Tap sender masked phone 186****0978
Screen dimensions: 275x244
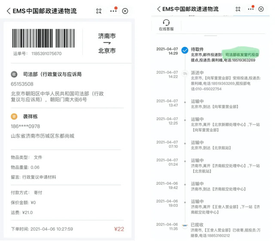(x=25, y=127)
